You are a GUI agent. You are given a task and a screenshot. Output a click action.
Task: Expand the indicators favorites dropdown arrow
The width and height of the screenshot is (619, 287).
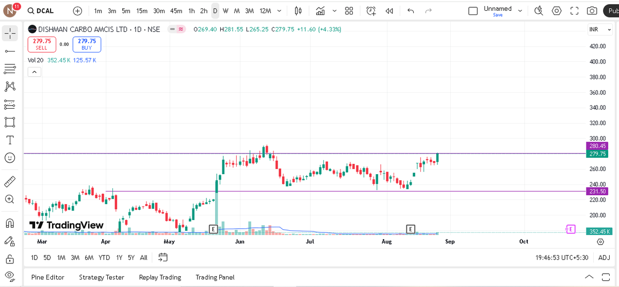coord(334,11)
